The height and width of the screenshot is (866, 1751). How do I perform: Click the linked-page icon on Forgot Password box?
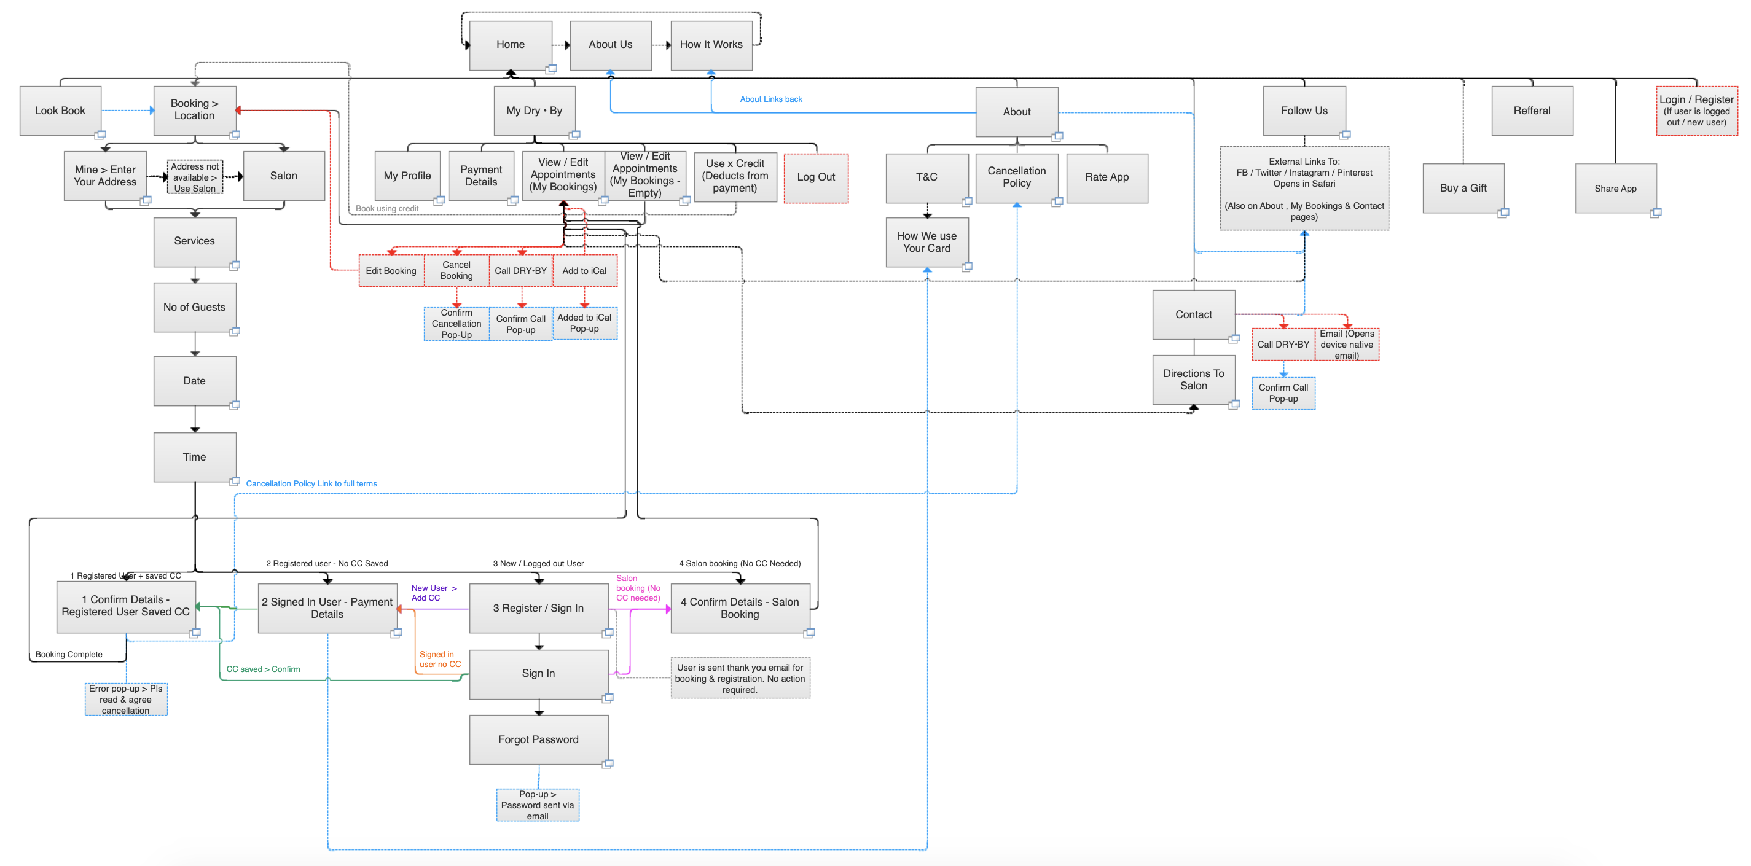point(608,763)
